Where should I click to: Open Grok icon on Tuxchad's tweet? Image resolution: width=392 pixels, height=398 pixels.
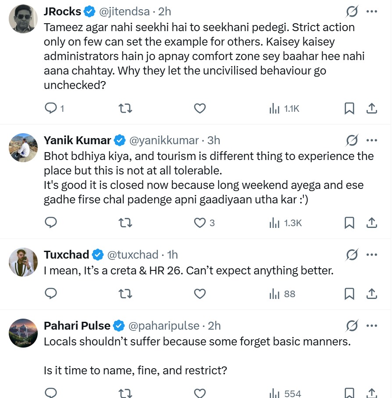(352, 255)
